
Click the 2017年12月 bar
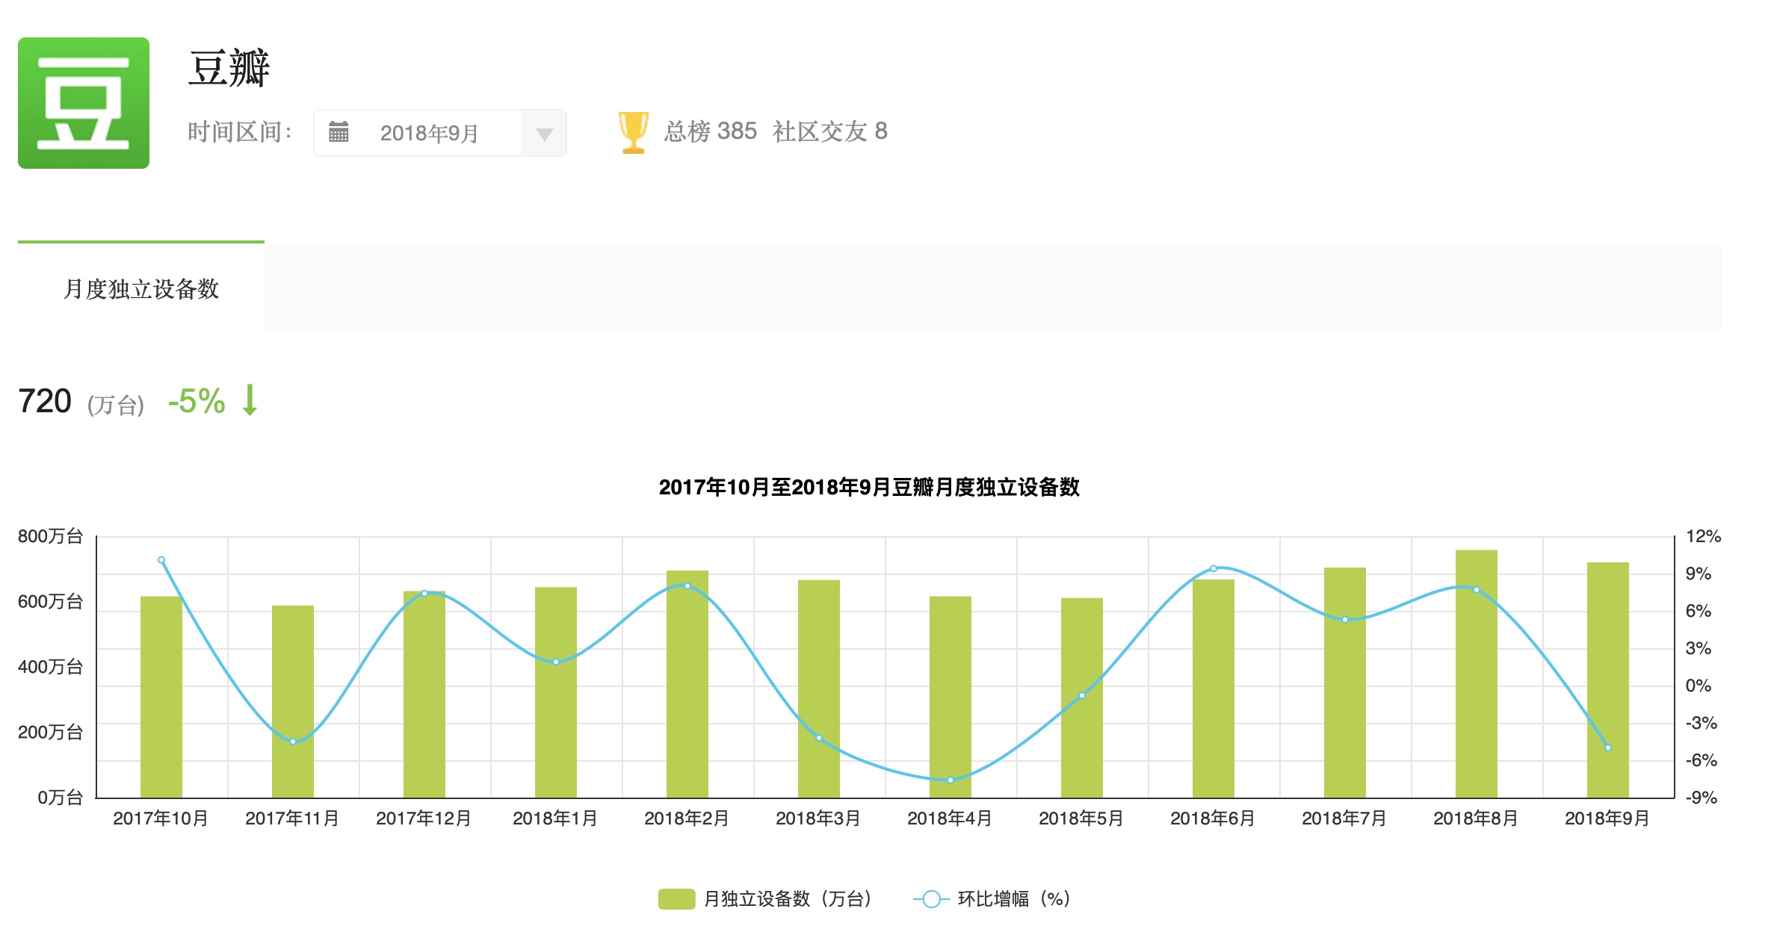click(424, 695)
